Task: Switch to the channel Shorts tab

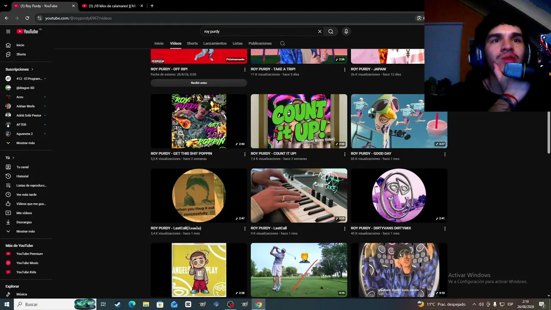Action: tap(192, 43)
